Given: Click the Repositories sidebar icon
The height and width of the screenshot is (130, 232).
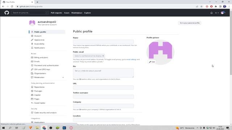Looking at the screenshot, I should point(32,87).
